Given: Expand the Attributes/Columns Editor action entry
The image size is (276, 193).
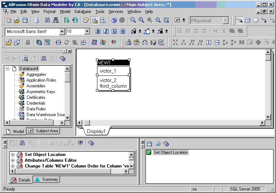Looking at the screenshot, I should click(13, 160).
